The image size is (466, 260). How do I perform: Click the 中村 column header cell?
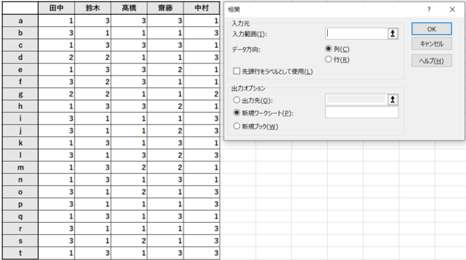204,8
